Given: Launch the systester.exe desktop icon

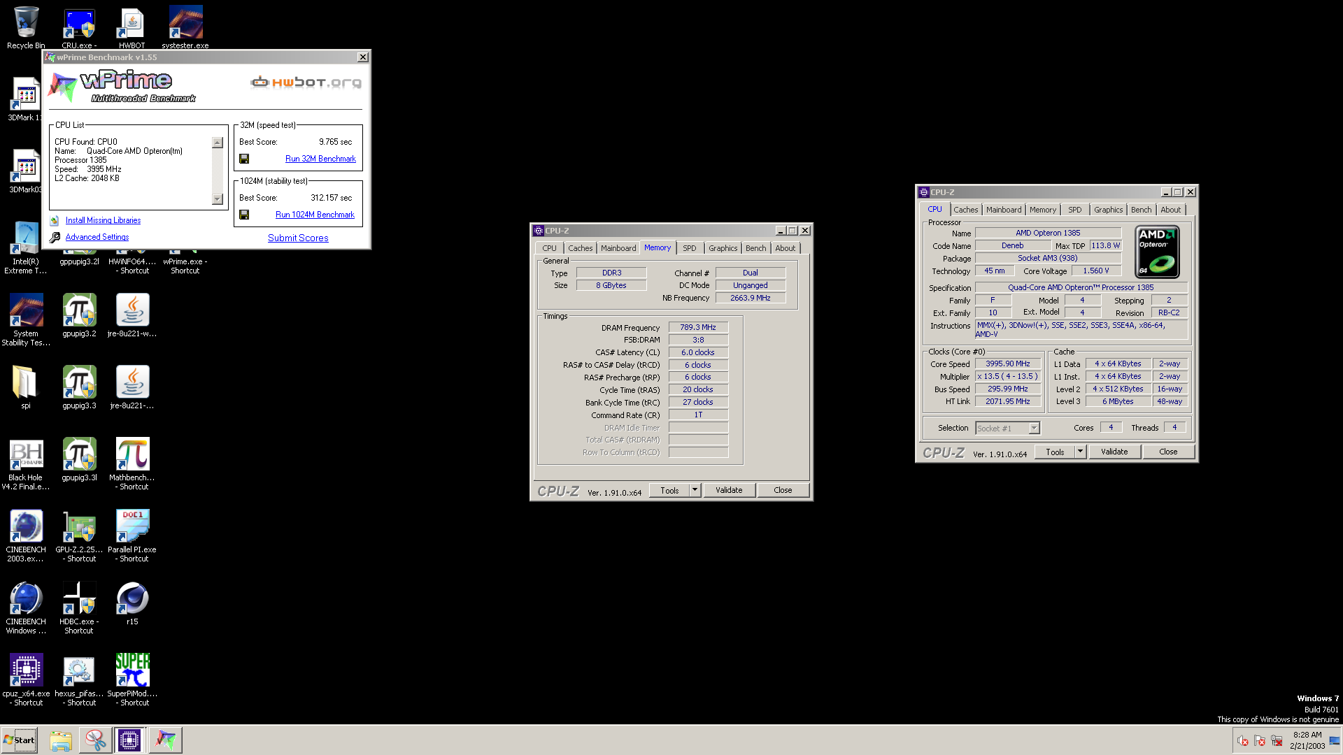Looking at the screenshot, I should (185, 27).
